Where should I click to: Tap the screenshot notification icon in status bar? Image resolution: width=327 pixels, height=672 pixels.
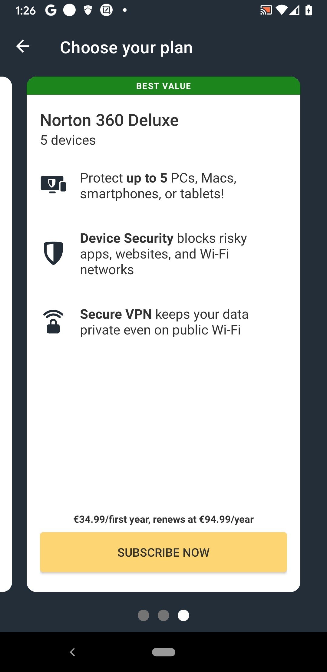[x=106, y=10]
